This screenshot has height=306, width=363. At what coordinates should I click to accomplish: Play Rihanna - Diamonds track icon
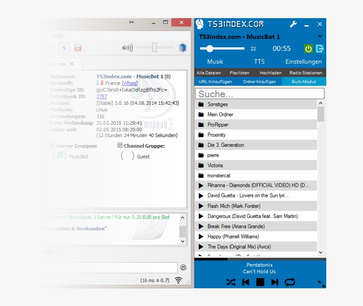click(201, 185)
